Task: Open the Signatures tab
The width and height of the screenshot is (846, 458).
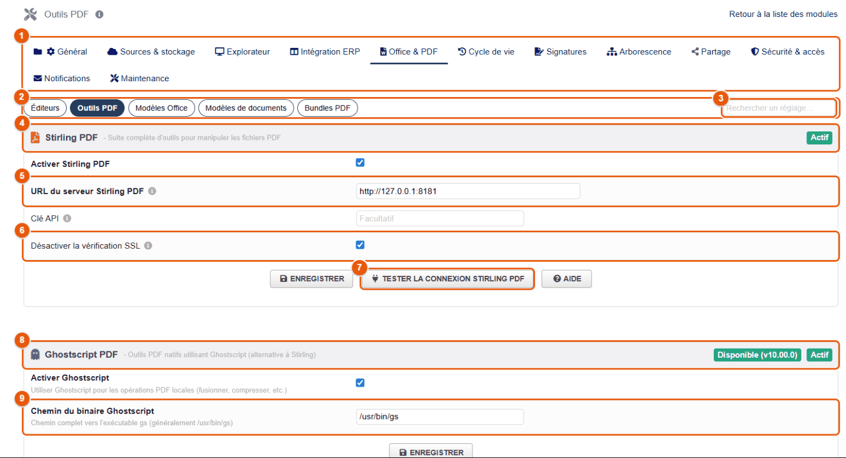Action: click(x=561, y=52)
